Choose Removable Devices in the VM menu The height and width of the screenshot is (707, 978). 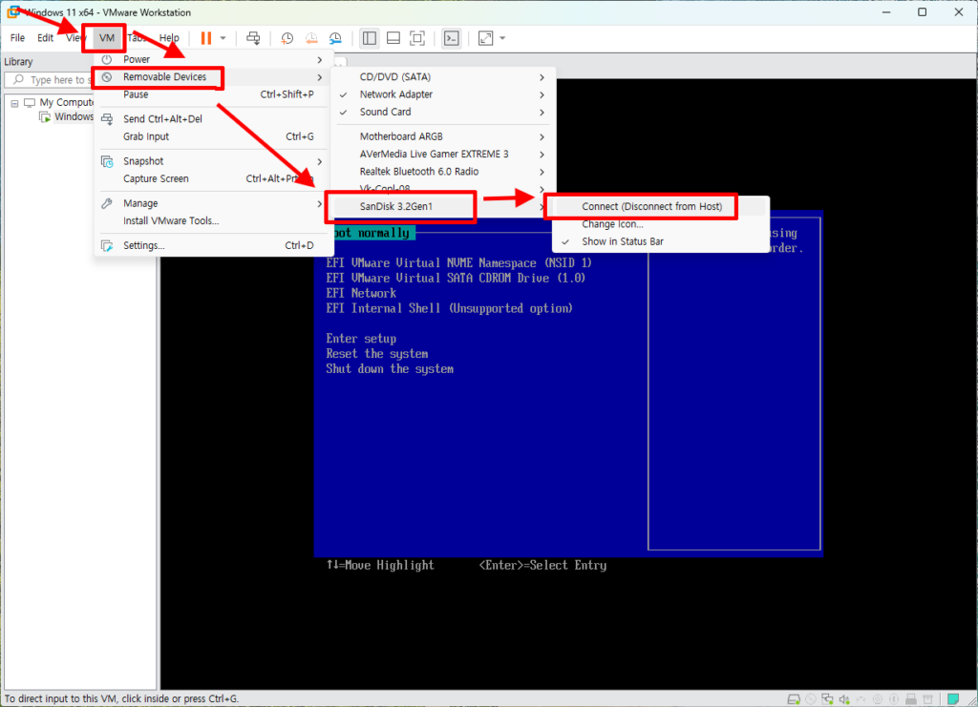click(x=211, y=76)
